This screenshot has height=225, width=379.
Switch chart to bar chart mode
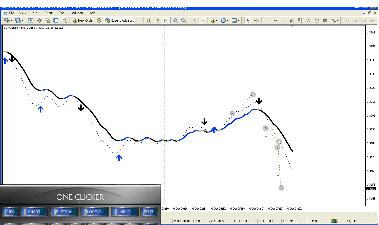(x=149, y=20)
